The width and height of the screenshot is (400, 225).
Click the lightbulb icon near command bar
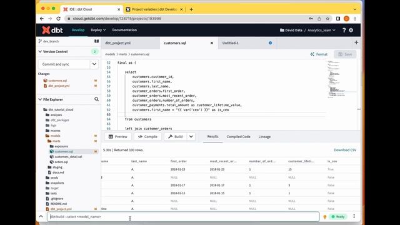(x=325, y=217)
